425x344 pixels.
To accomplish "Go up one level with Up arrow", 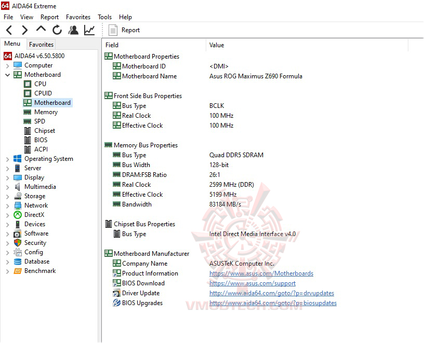I will 41,29.
